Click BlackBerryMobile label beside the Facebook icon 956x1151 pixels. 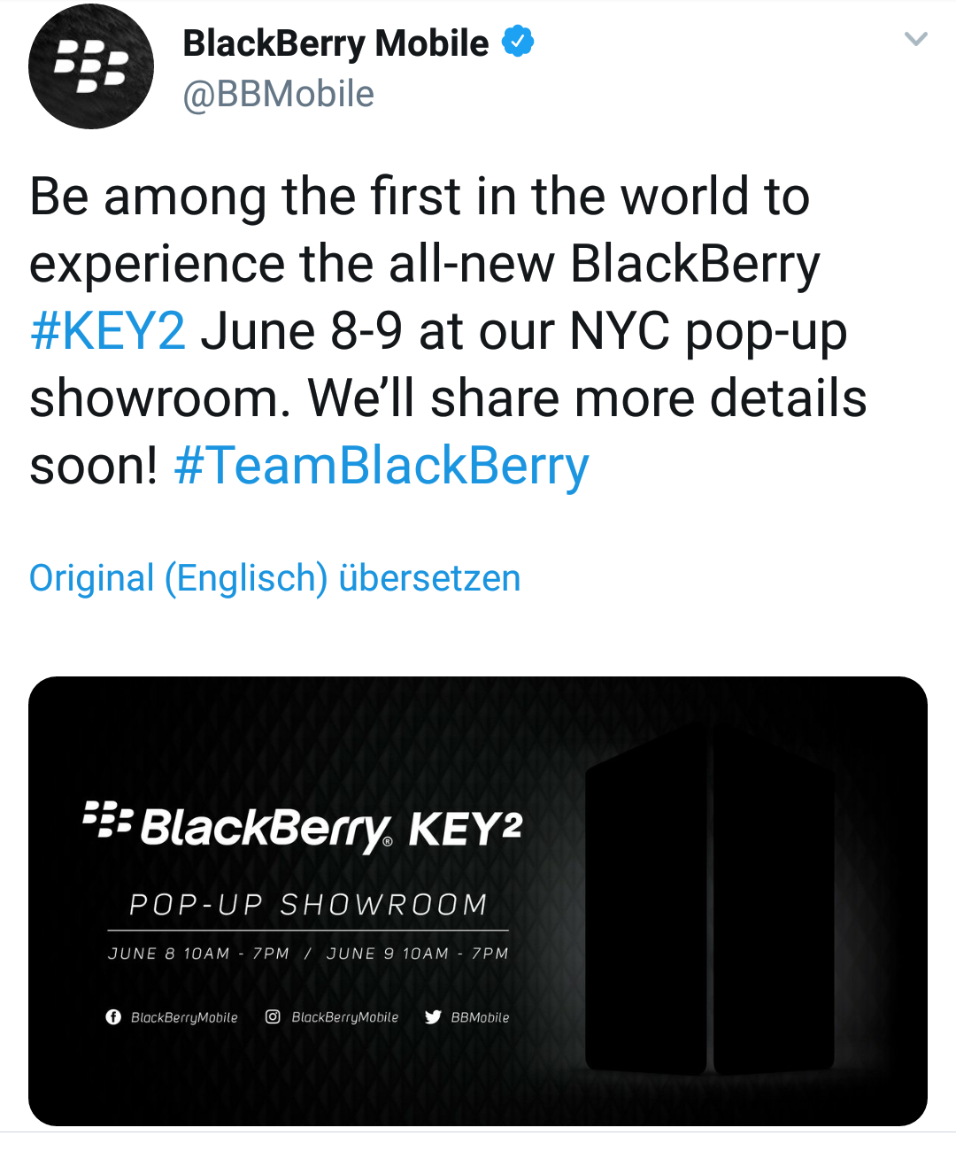coord(184,1017)
